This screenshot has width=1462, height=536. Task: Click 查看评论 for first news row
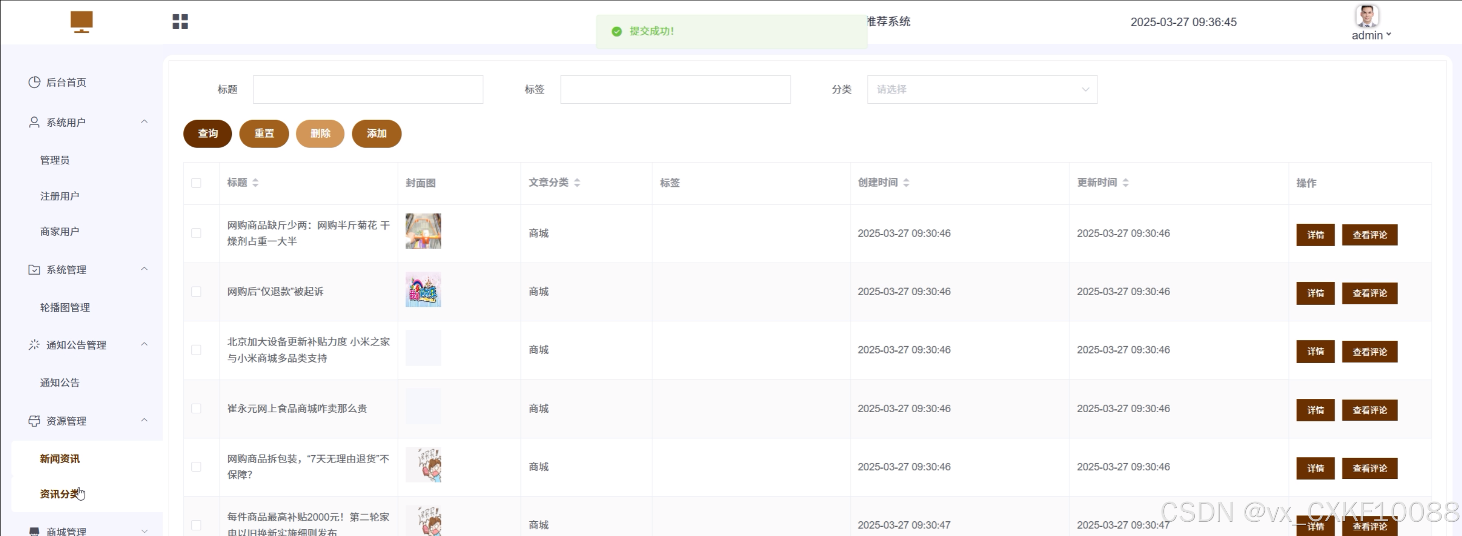click(x=1369, y=235)
